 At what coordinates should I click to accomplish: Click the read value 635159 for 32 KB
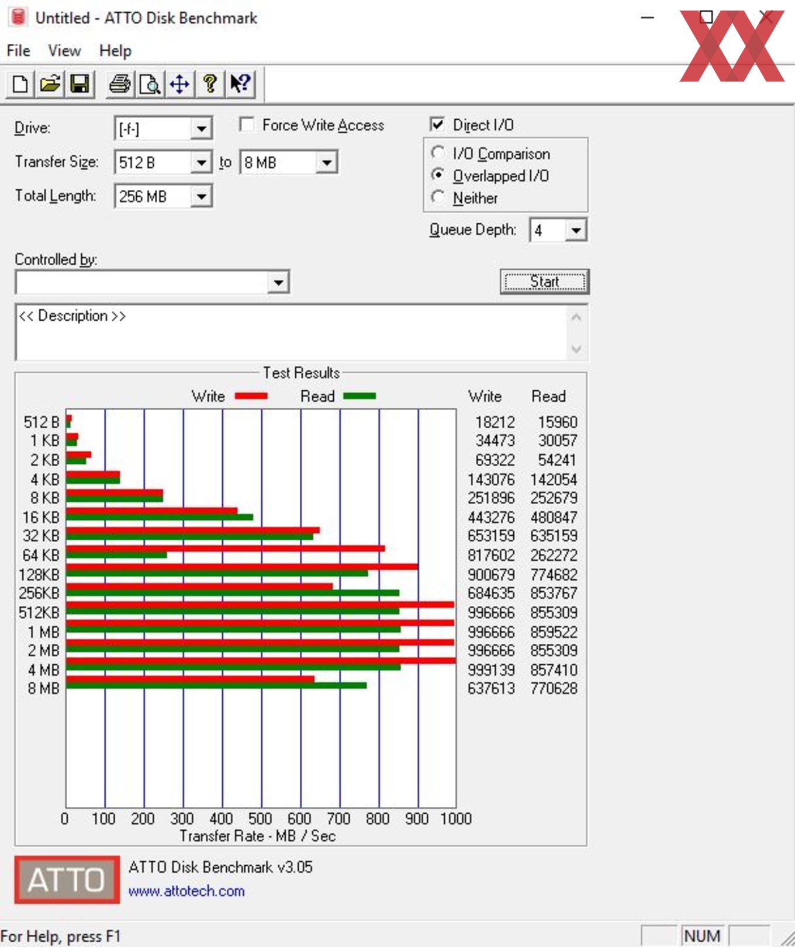(x=554, y=536)
